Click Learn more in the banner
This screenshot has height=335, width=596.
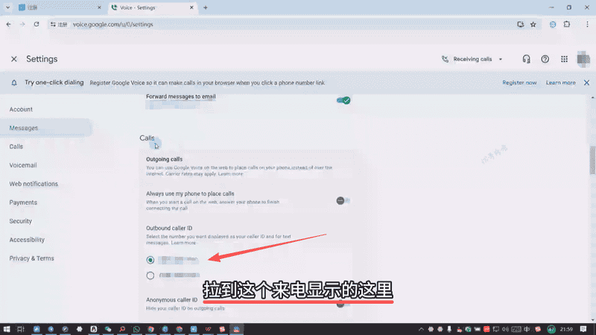coord(561,83)
